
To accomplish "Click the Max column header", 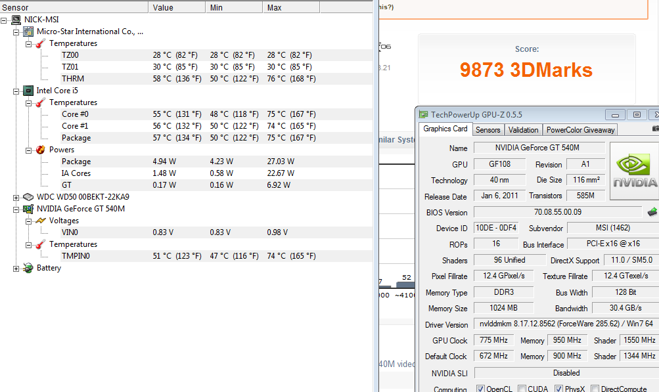I will click(x=291, y=7).
